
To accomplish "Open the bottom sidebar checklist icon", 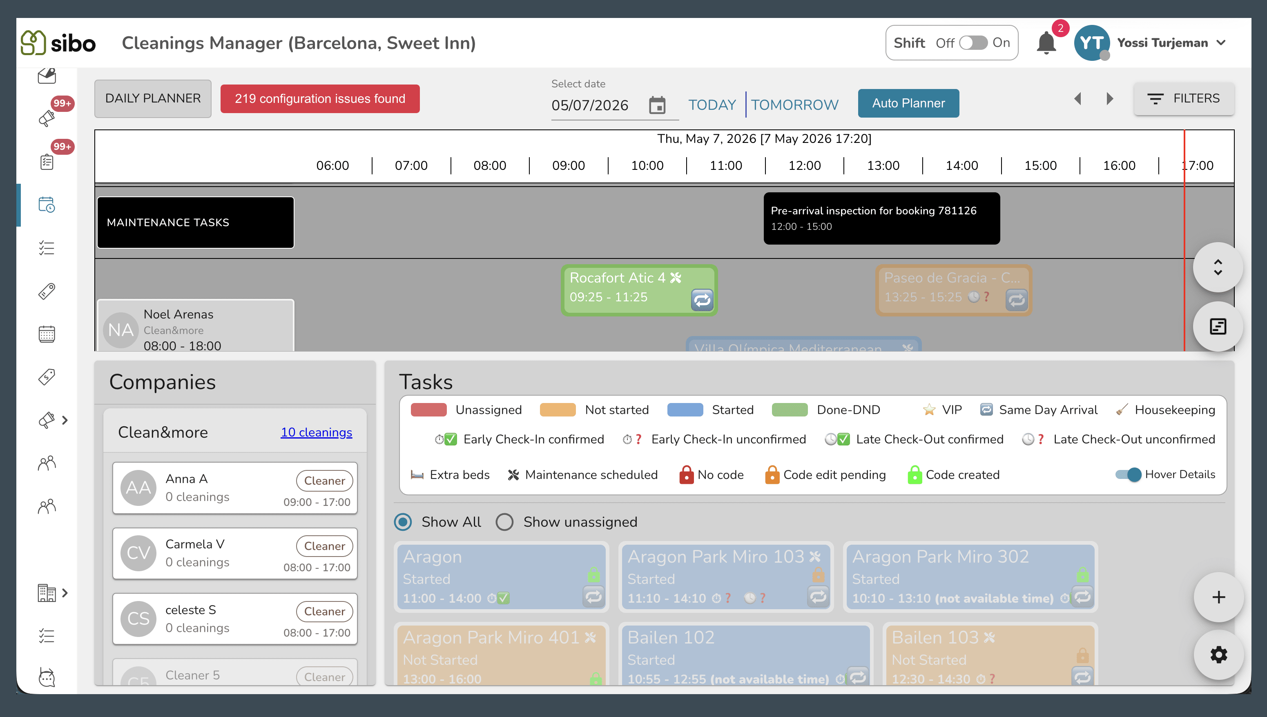I will click(47, 636).
